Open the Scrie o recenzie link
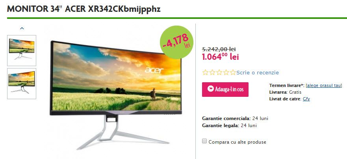Viewport: 347px width, 159px height. [258, 72]
